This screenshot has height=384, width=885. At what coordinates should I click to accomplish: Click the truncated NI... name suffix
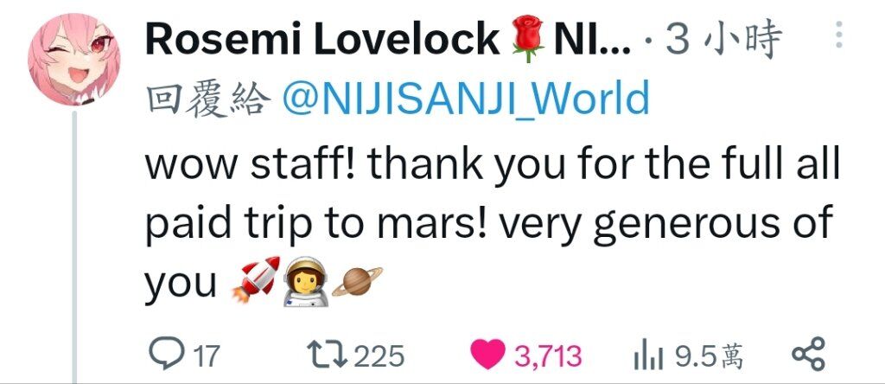pyautogui.click(x=593, y=40)
